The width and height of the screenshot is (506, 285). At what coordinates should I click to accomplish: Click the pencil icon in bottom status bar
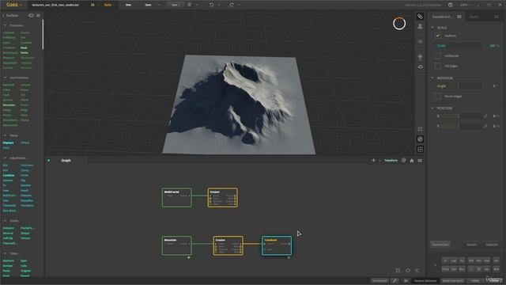[x=395, y=281]
